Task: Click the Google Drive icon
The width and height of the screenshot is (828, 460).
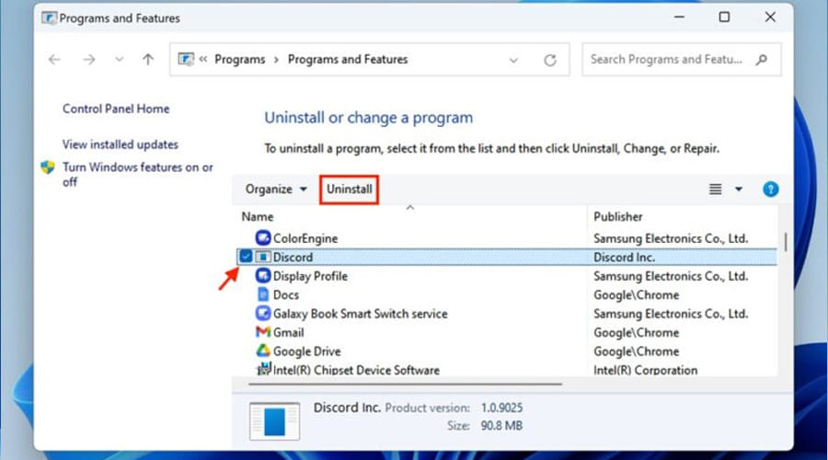Action: [262, 351]
